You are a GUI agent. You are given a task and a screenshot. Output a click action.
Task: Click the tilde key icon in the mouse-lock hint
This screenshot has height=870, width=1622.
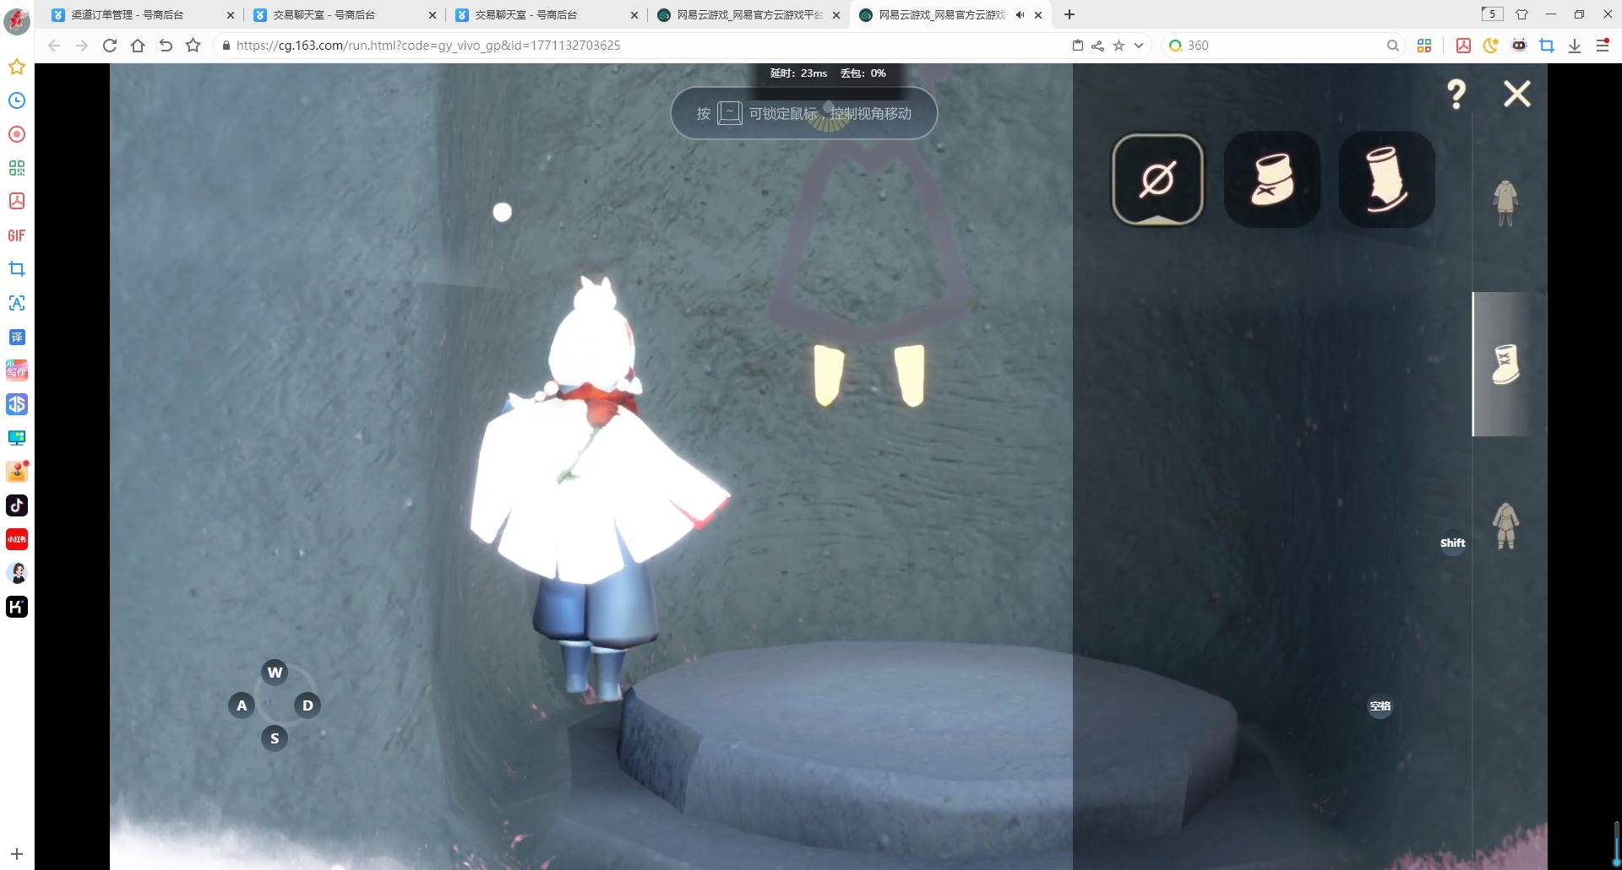pyautogui.click(x=730, y=113)
